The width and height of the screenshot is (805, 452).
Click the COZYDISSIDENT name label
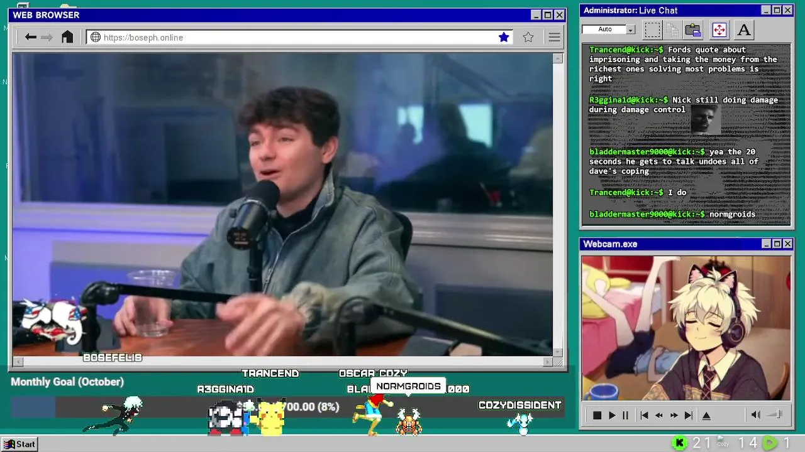coord(519,405)
